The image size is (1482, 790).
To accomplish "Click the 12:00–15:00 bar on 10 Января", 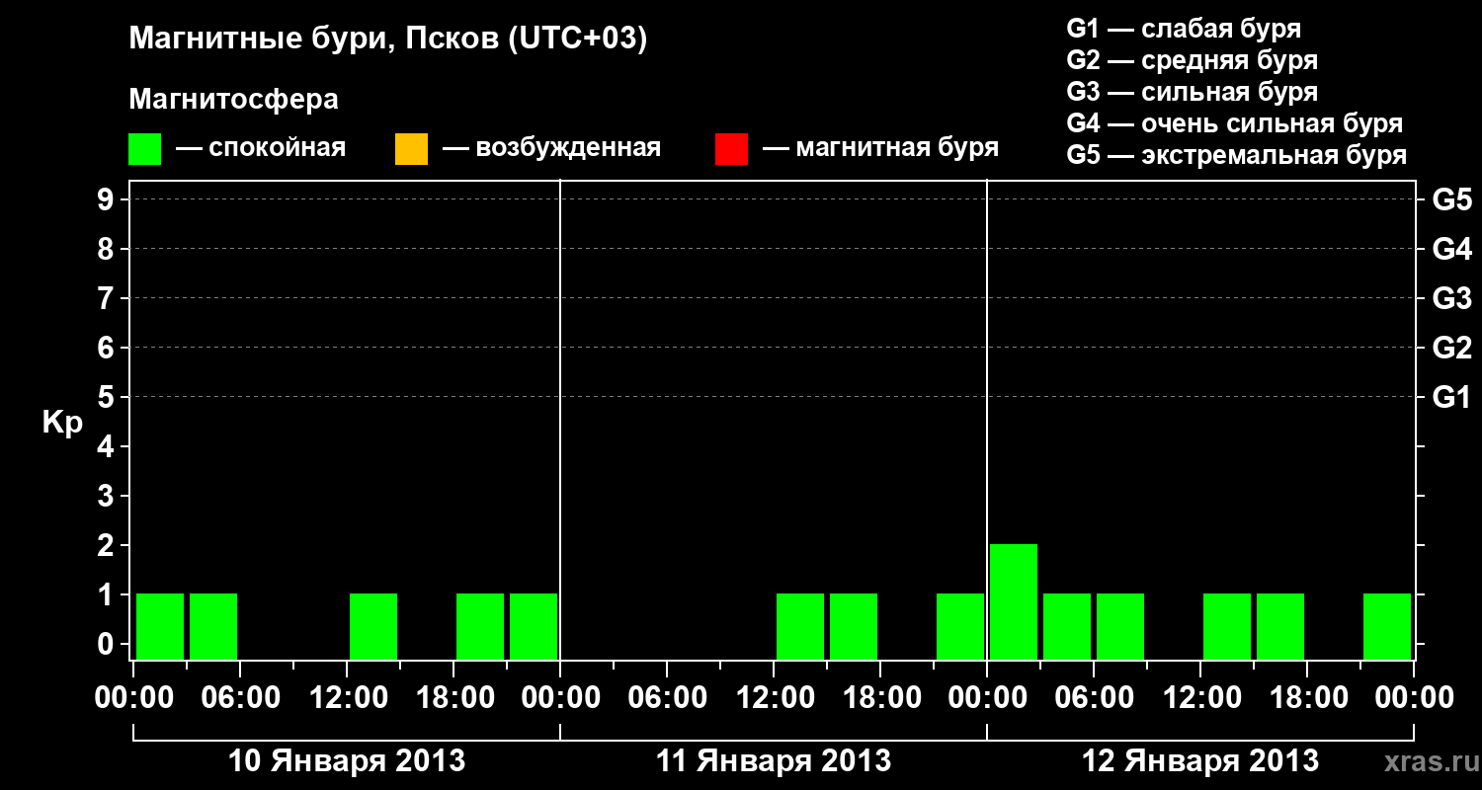I will pos(373,626).
